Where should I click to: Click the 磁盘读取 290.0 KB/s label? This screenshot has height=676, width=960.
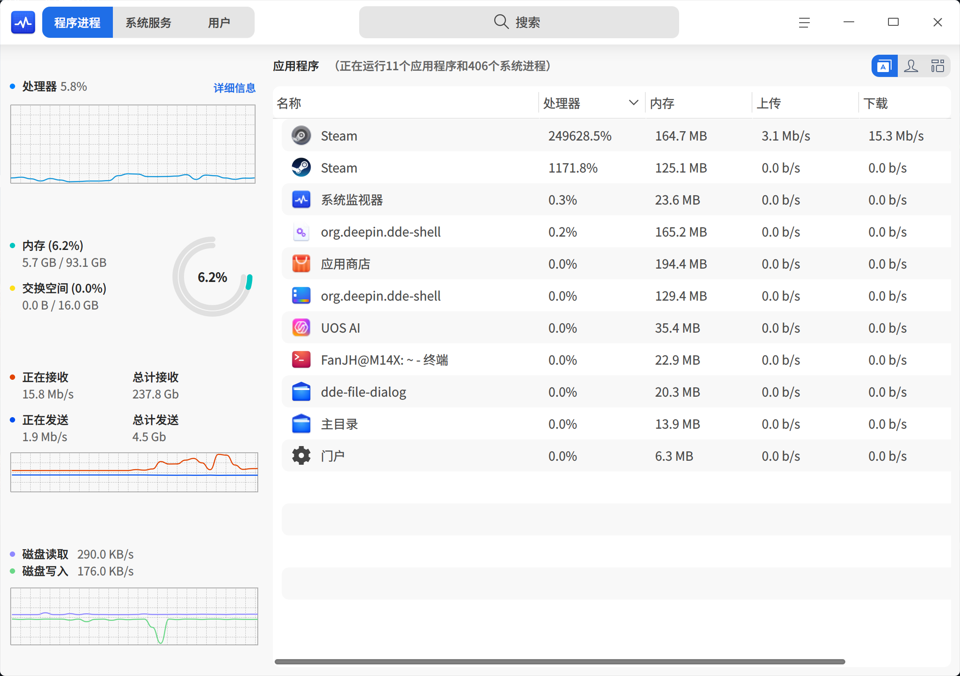pyautogui.click(x=78, y=554)
